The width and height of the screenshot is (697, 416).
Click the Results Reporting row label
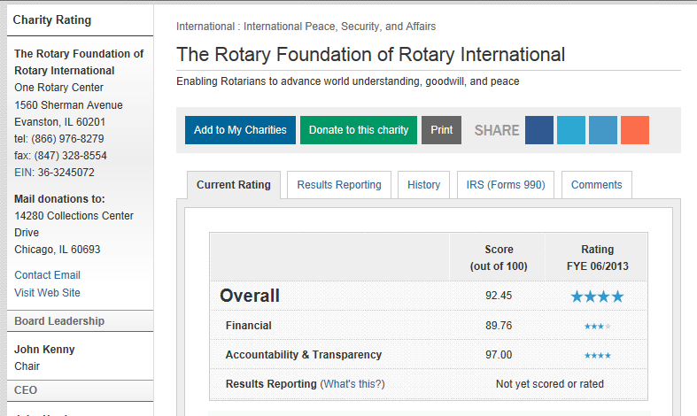271,384
